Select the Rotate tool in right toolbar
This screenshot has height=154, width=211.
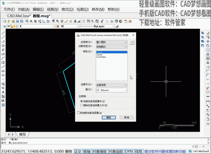[x=208, y=46]
